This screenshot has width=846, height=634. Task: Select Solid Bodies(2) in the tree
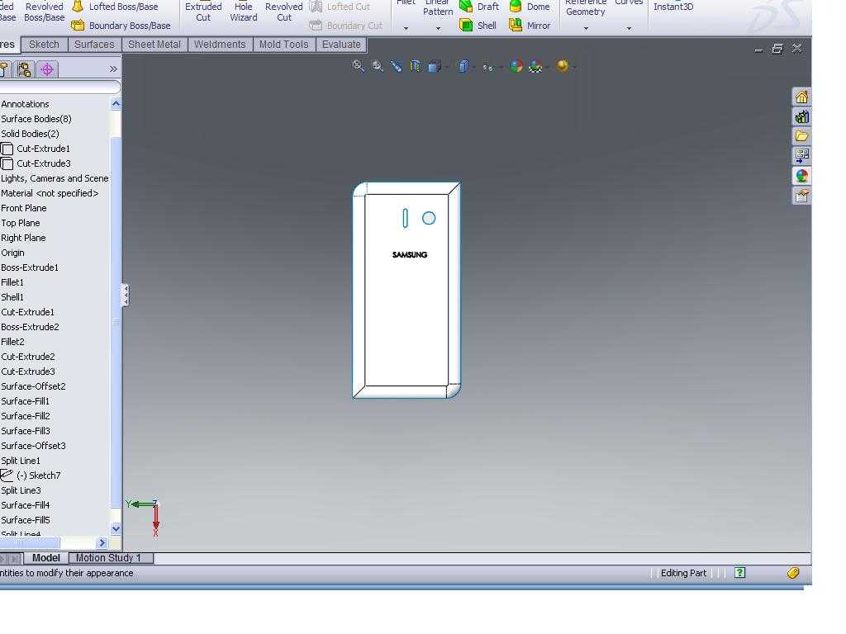click(x=31, y=134)
